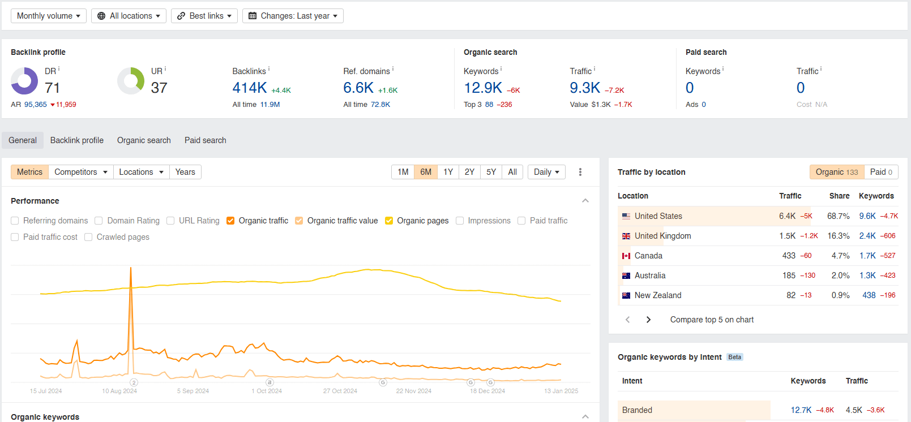
Task: Click the Google update marker near 22 Nov 2024
Action: [383, 382]
